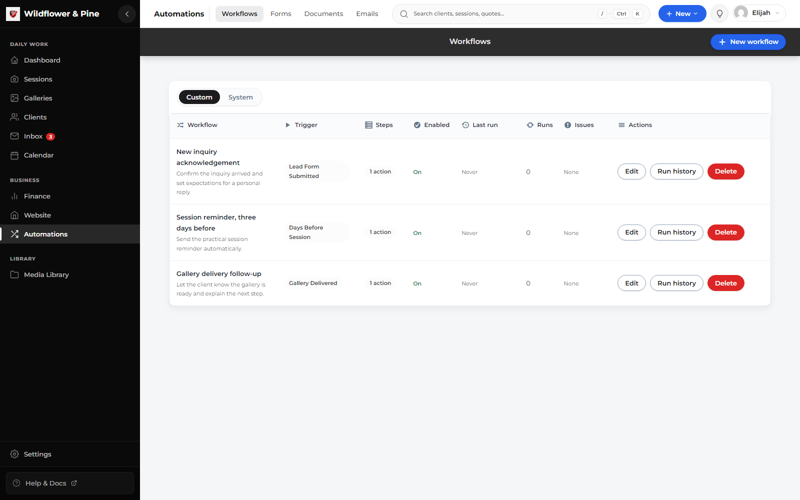Focus the search clients, sessions, quotes field
Screen dimensions: 800x500
pos(521,14)
